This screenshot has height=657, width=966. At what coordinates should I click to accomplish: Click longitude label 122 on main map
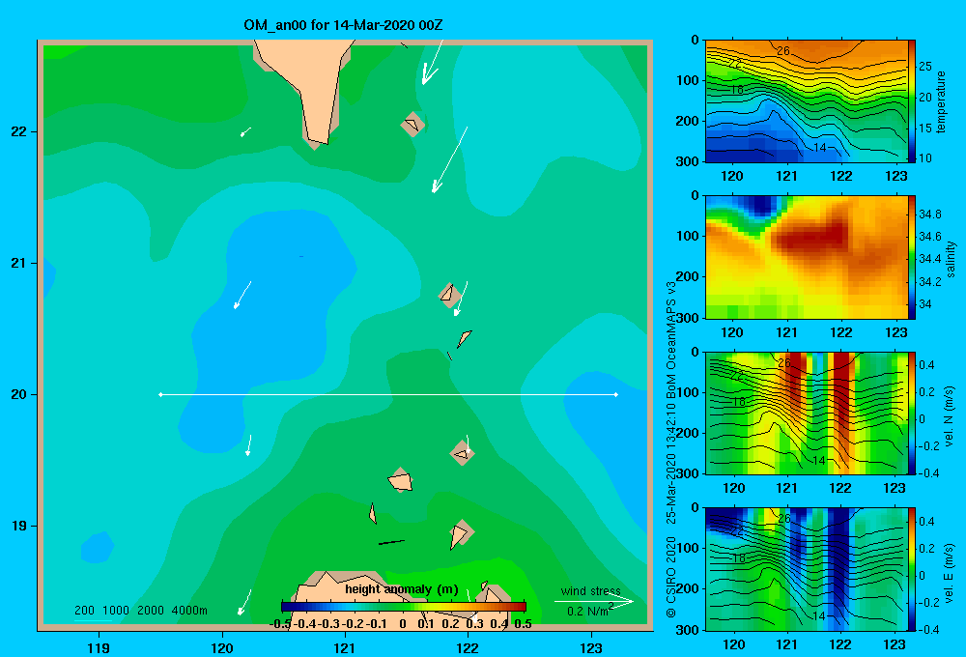click(x=468, y=647)
